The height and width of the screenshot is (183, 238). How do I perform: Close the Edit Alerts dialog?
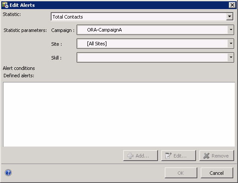coord(232,5)
